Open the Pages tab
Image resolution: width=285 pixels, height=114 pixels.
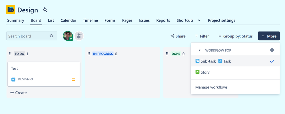pyautogui.click(x=127, y=20)
